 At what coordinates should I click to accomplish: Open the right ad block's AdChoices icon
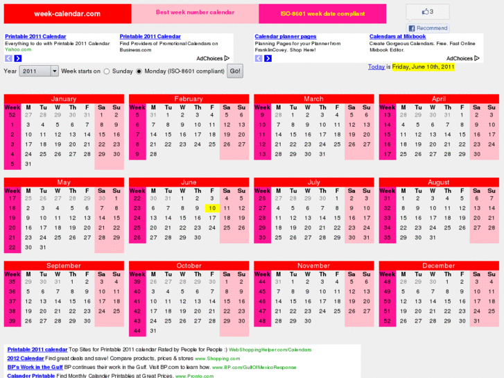pyautogui.click(x=477, y=58)
